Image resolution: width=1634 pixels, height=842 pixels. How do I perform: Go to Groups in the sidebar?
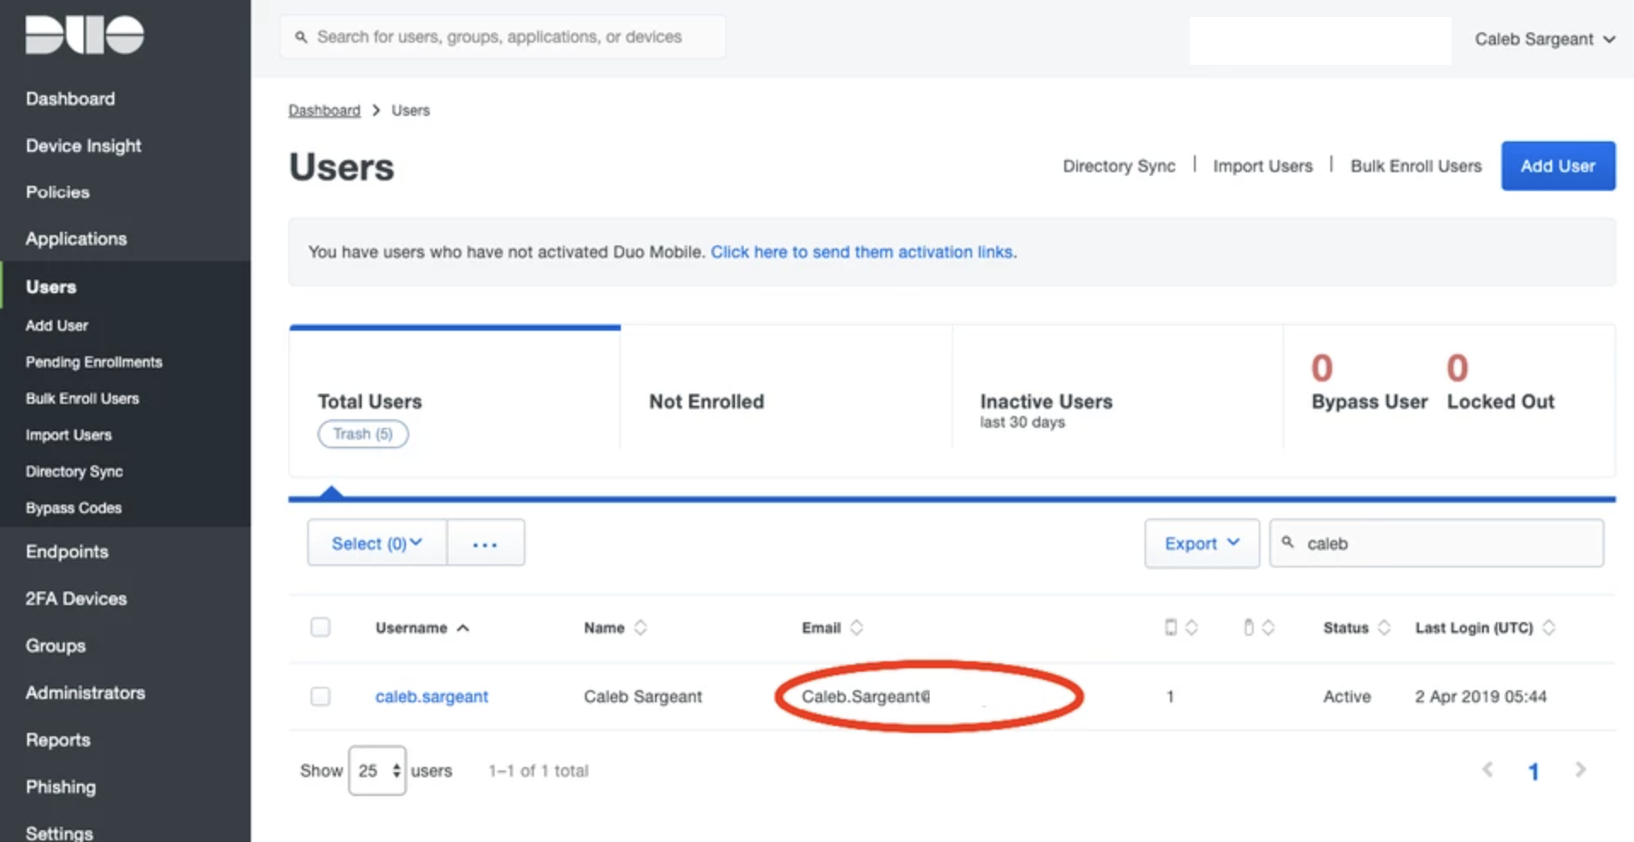(55, 646)
